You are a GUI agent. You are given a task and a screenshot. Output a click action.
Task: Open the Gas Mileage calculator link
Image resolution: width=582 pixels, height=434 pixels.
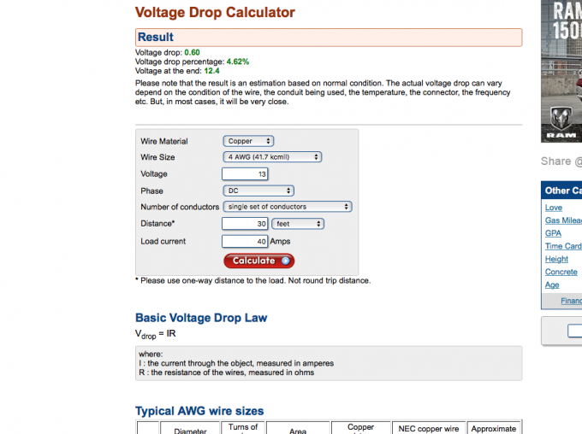563,220
